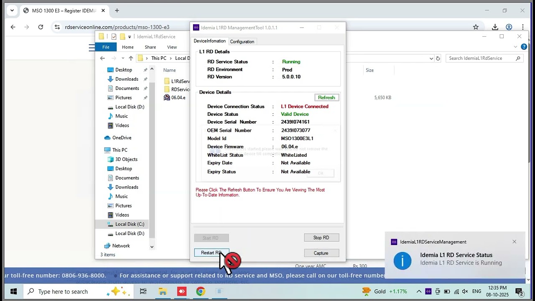
Task: Switch to the Configuration tab
Action: pyautogui.click(x=242, y=41)
